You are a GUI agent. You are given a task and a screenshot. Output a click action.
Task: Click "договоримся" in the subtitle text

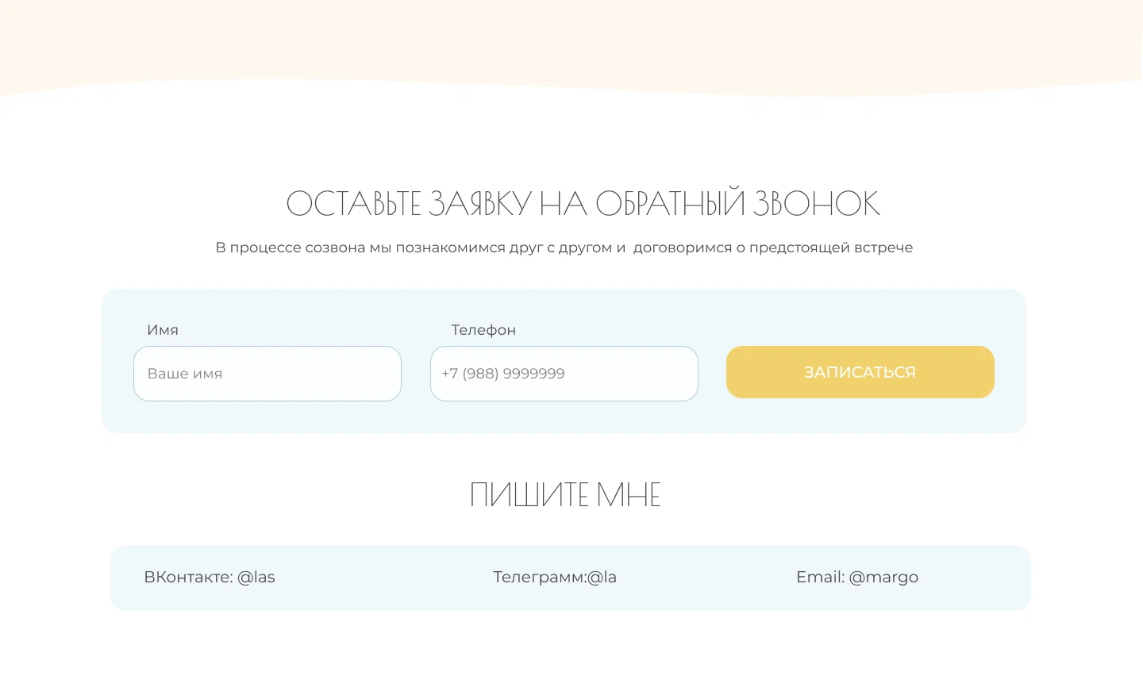pyautogui.click(x=682, y=248)
